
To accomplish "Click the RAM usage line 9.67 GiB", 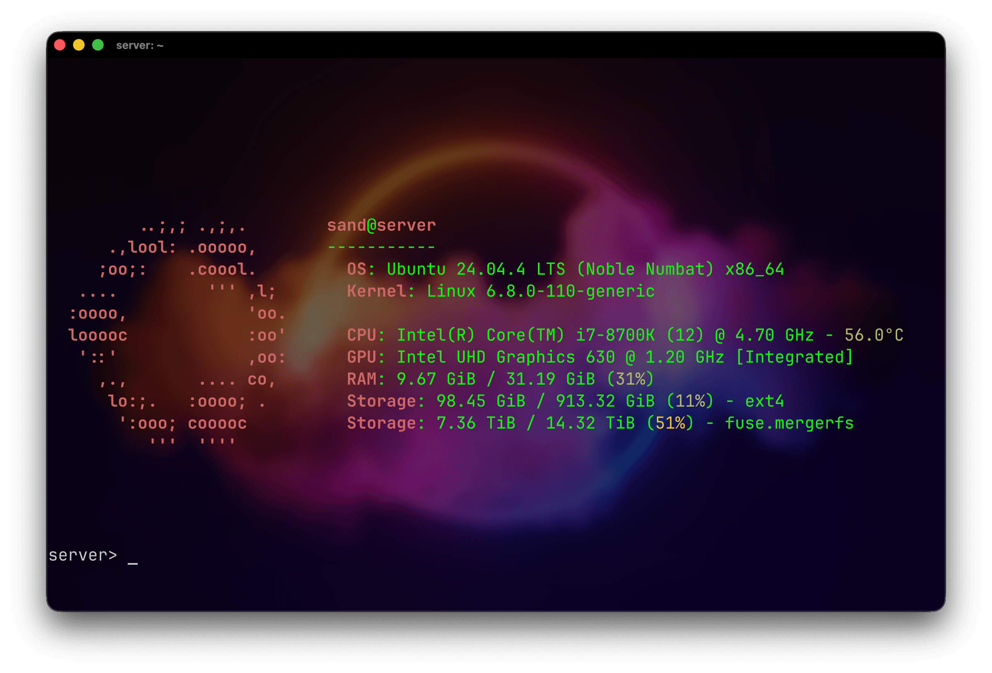I will tap(500, 379).
